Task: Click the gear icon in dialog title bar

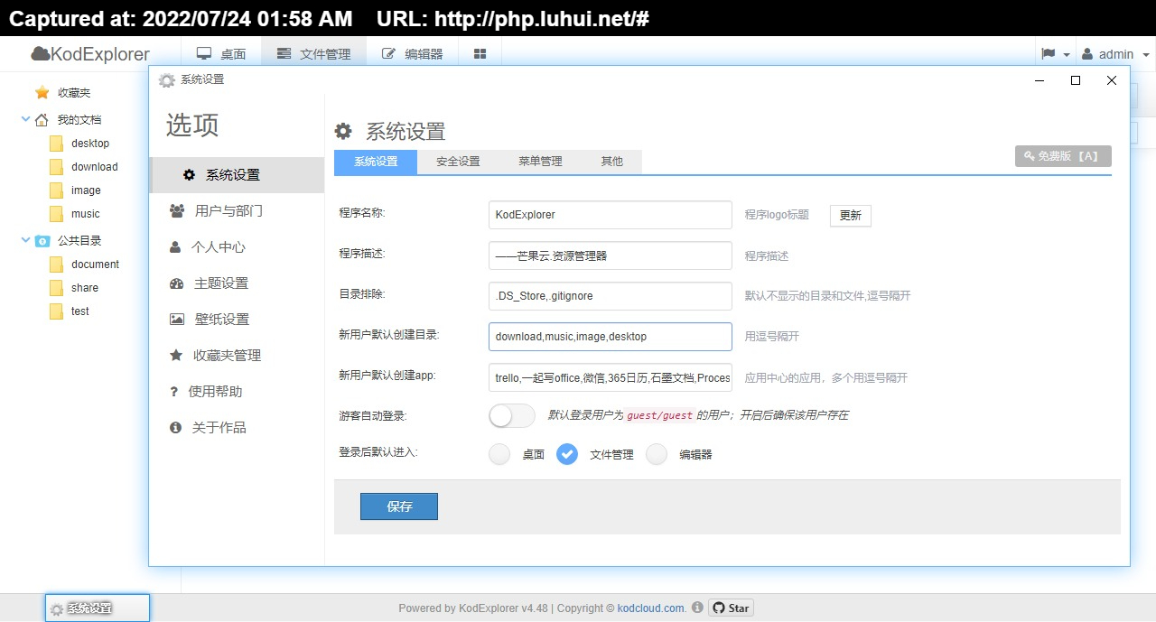Action: 167,80
